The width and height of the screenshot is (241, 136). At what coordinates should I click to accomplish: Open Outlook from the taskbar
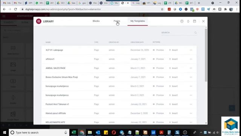coord(98,133)
